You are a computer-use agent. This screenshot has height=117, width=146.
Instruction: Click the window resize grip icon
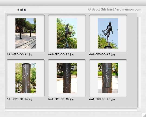click(x=144, y=115)
